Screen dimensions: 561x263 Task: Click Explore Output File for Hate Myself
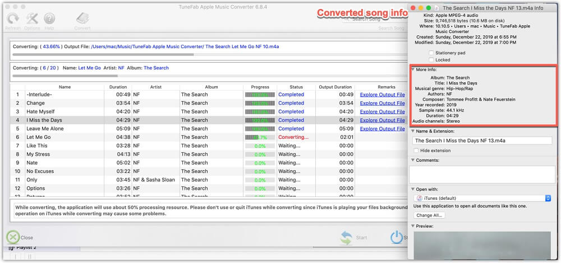(x=382, y=111)
